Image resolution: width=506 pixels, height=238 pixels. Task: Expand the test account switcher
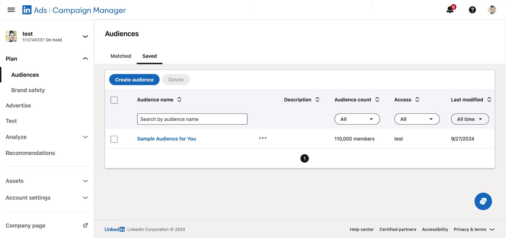(x=85, y=36)
